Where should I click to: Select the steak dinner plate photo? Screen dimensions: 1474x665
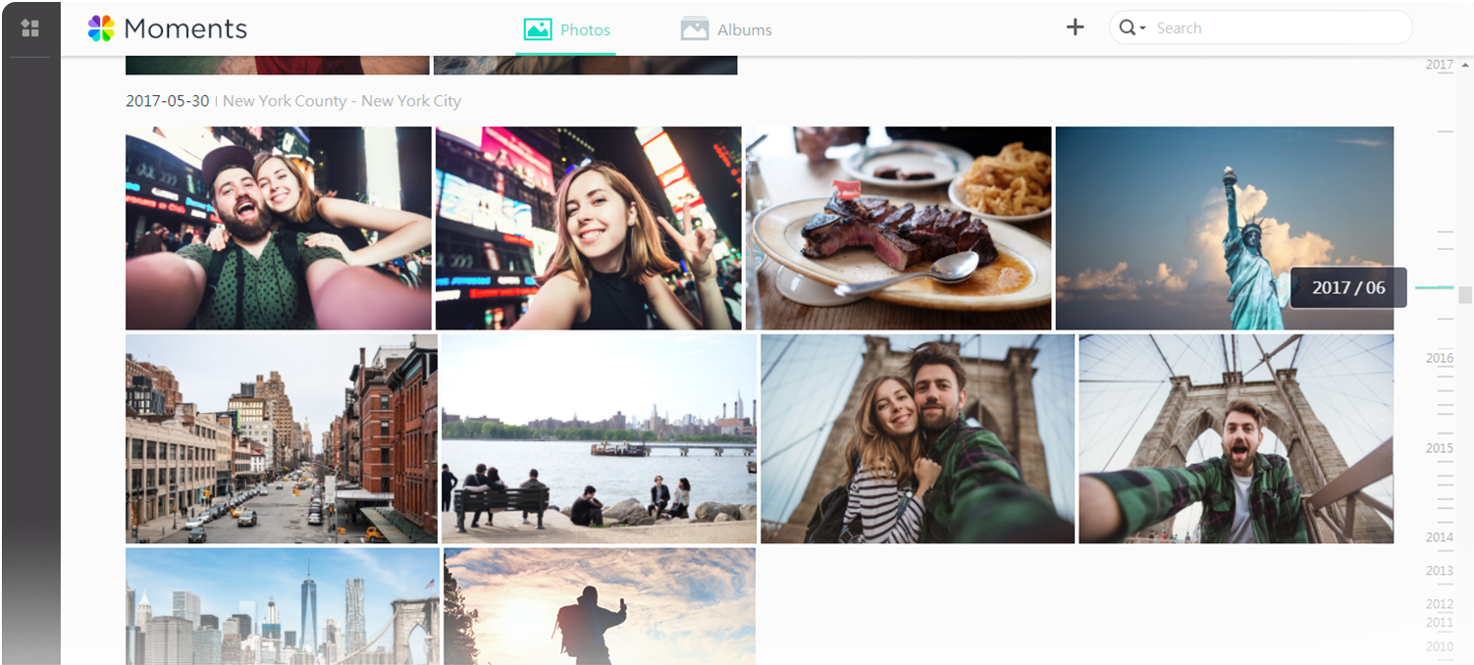pos(899,227)
